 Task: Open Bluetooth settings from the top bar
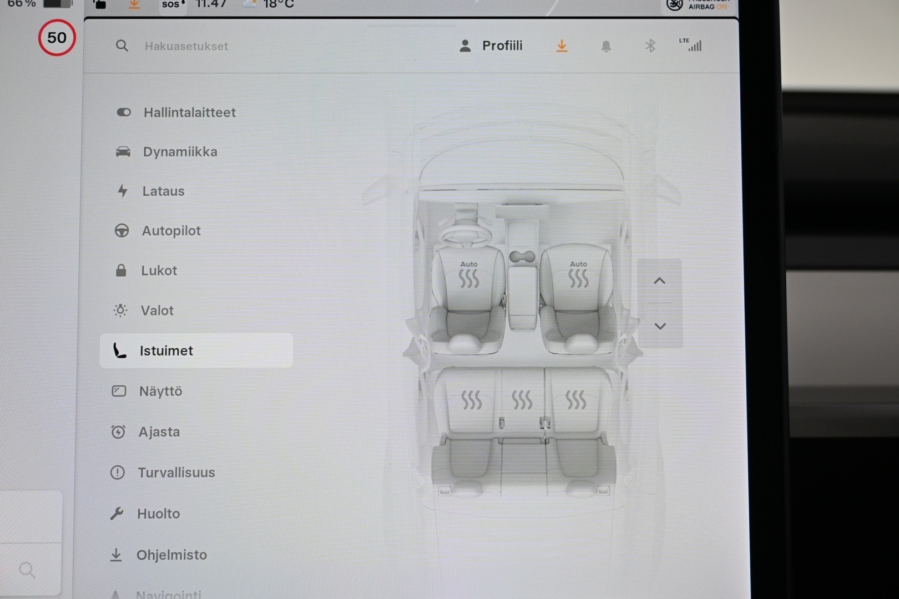[650, 46]
